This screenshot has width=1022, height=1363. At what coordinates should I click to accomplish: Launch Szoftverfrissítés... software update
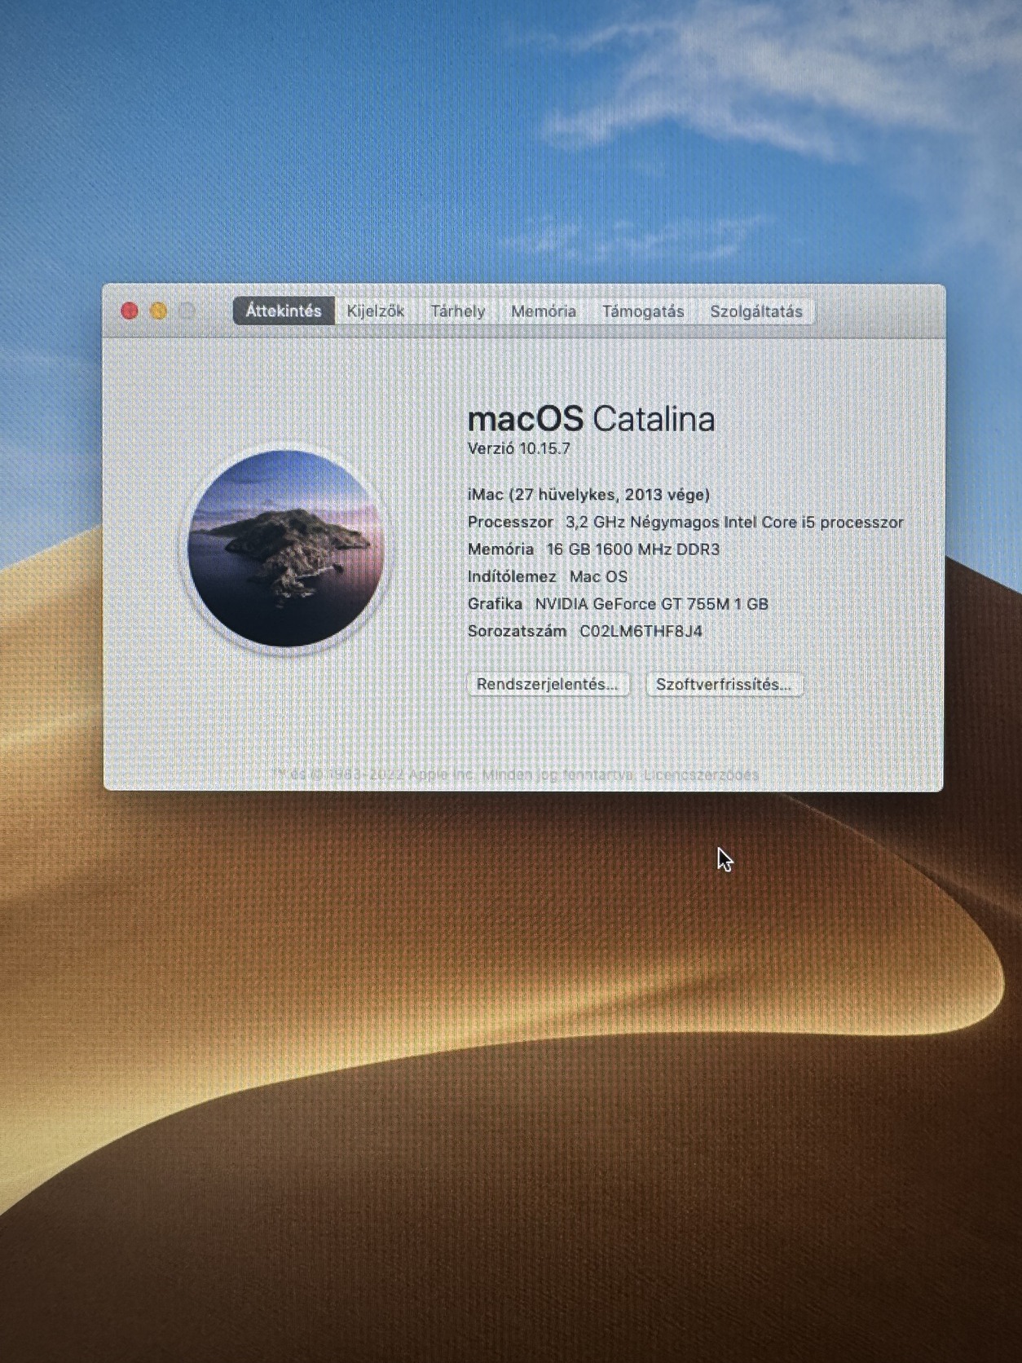[x=724, y=684]
